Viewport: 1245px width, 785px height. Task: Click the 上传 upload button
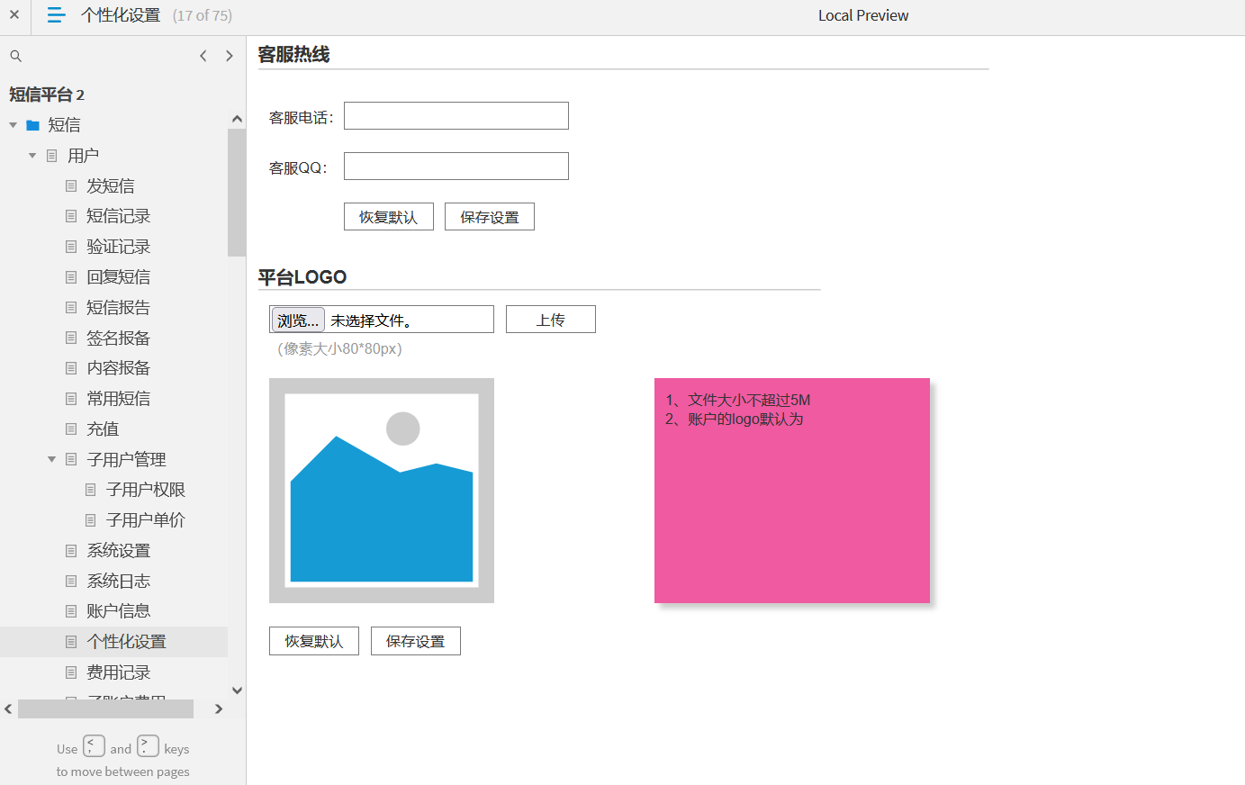[551, 320]
